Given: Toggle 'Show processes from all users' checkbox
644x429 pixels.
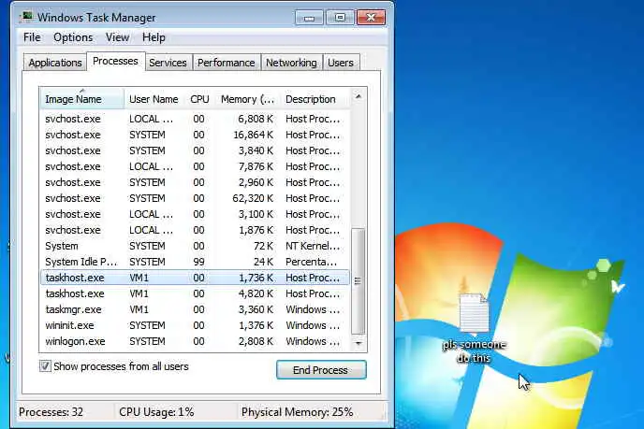Looking at the screenshot, I should pyautogui.click(x=45, y=365).
